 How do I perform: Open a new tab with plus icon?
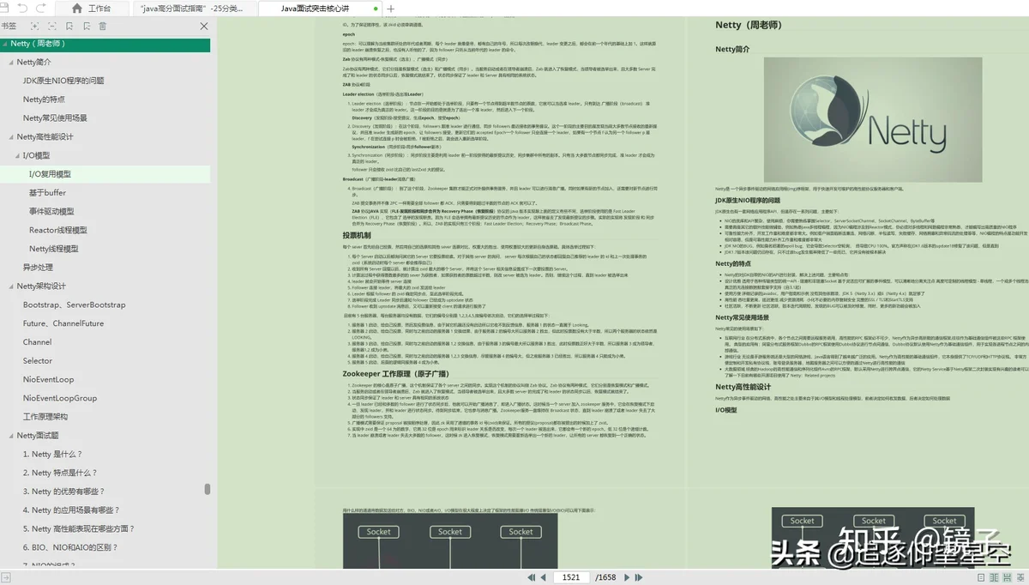pos(391,9)
